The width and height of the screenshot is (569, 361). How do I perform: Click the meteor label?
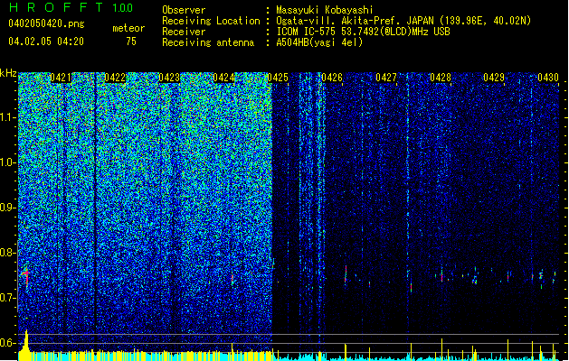point(128,28)
